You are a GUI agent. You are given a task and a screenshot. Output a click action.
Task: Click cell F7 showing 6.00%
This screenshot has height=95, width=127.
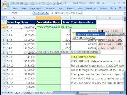[83, 48]
